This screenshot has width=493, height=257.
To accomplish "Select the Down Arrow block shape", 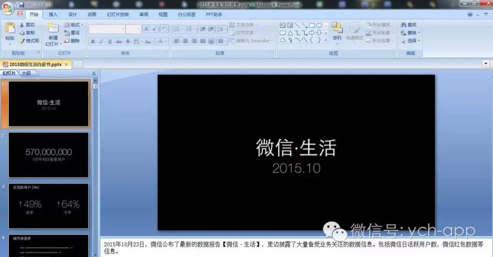I will 319,33.
